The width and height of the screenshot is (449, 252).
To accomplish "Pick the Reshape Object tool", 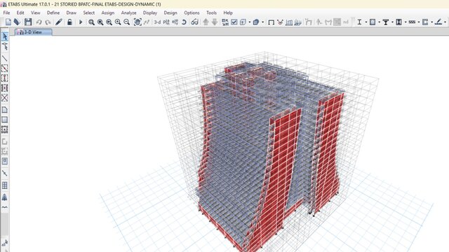I will [5, 46].
